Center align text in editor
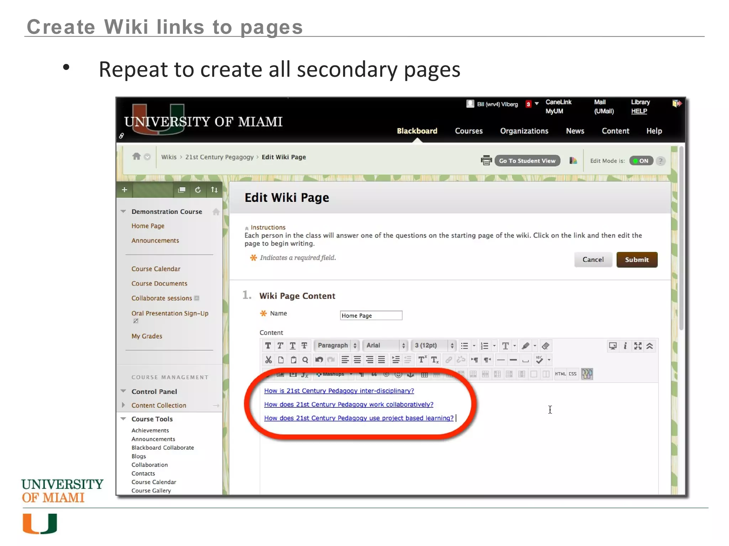Viewport: 729px width, 546px height. click(x=357, y=360)
